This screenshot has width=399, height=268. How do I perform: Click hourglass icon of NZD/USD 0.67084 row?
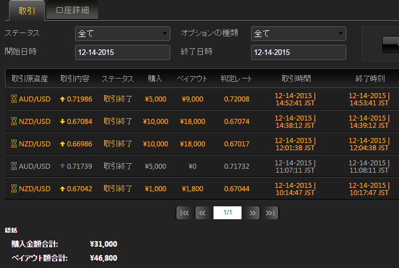[14, 121]
